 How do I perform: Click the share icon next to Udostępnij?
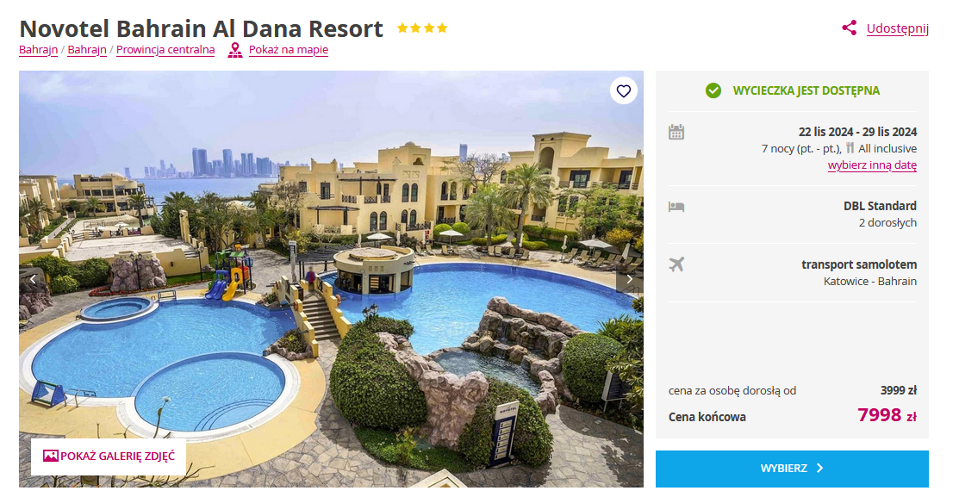point(849,28)
